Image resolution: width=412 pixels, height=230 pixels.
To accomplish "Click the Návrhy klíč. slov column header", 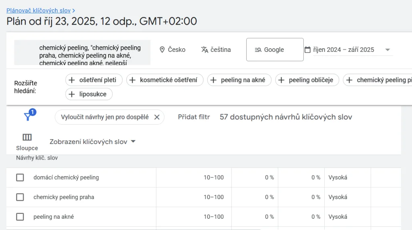I will (37, 158).
